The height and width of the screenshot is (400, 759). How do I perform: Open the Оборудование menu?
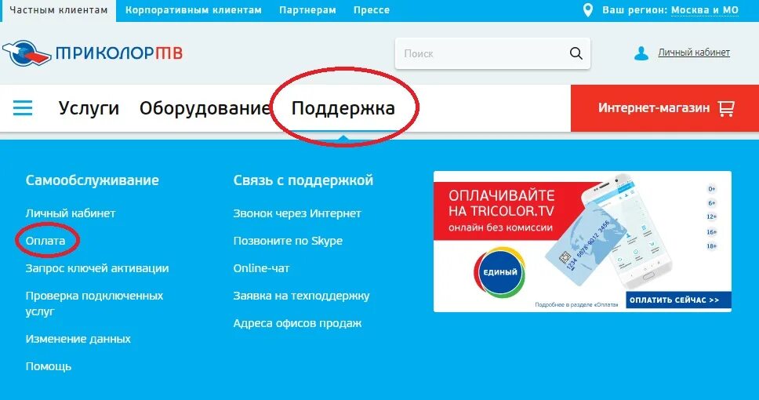tap(205, 108)
